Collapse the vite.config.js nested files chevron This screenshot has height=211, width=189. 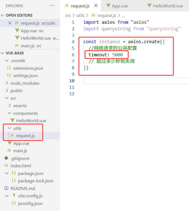tap(7, 196)
